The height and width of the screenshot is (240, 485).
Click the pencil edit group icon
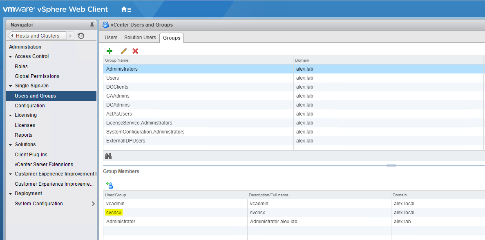(124, 51)
